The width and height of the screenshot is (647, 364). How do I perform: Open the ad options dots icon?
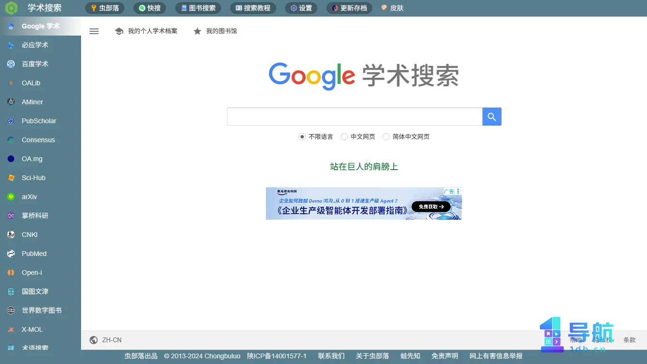click(x=458, y=191)
